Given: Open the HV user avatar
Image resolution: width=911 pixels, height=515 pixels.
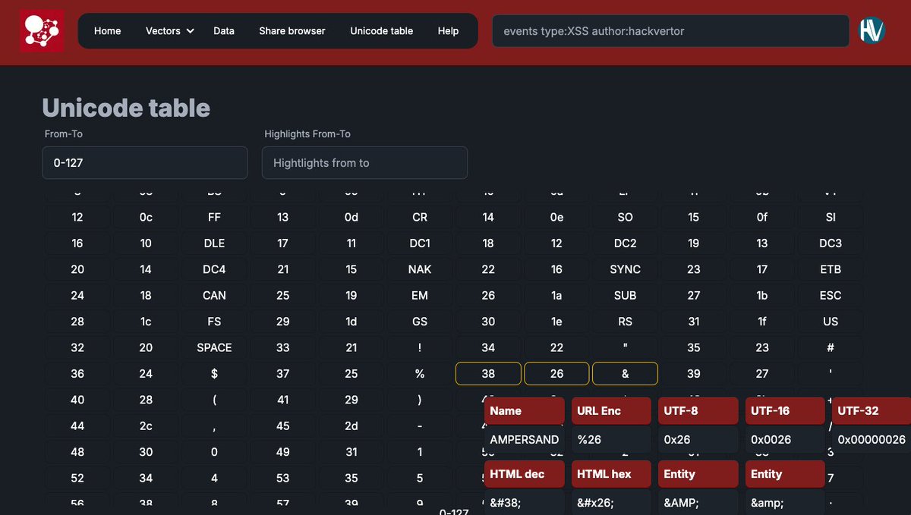Looking at the screenshot, I should click(872, 30).
